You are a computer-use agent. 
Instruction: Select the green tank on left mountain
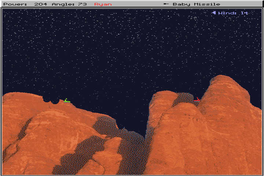[x=66, y=100]
